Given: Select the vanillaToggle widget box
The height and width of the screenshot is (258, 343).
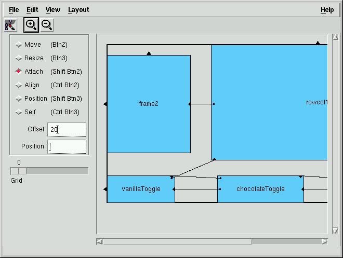Looking at the screenshot, I should coord(141,189).
